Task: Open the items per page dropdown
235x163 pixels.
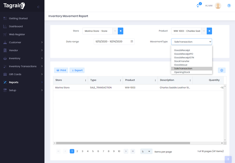Action: tap(146, 151)
